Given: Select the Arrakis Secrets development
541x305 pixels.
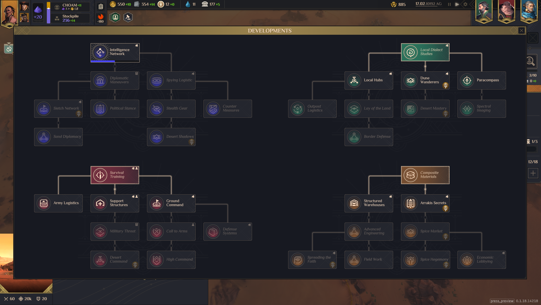Looking at the screenshot, I should click(x=425, y=203).
